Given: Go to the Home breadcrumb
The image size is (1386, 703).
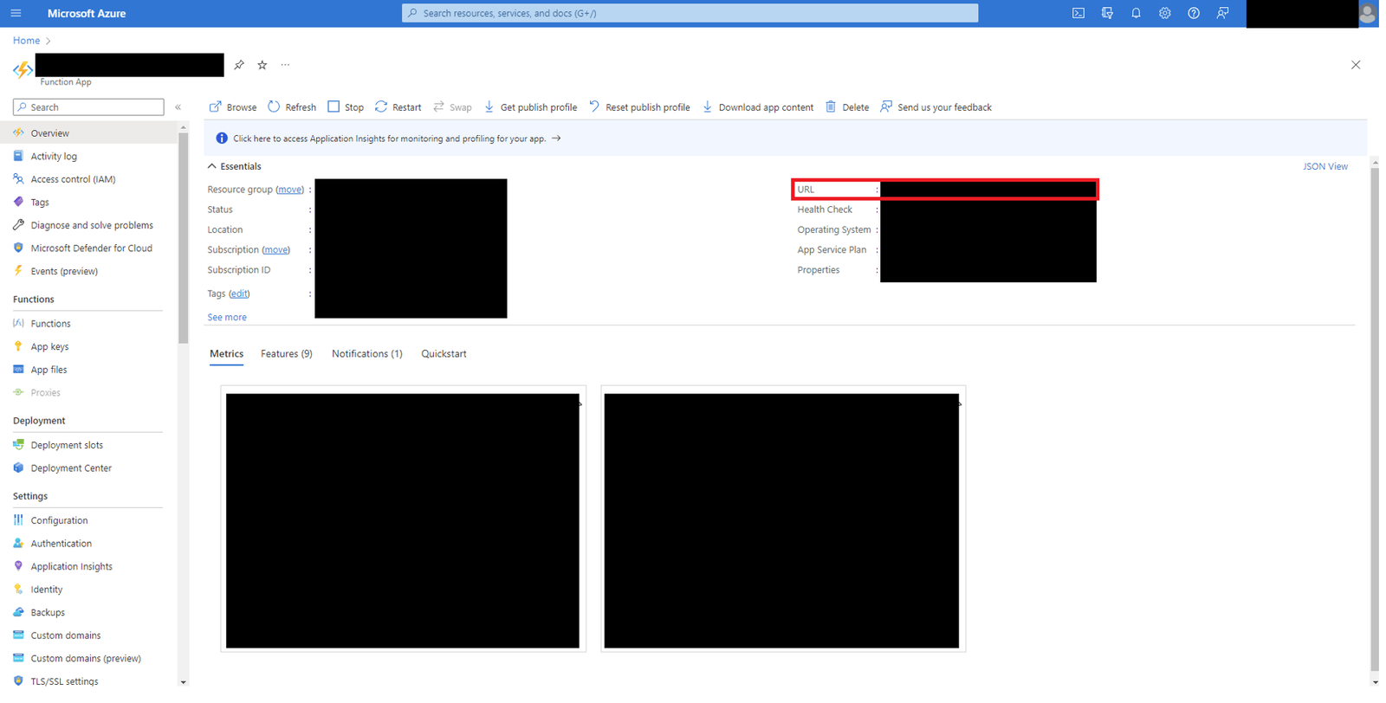Looking at the screenshot, I should coord(26,41).
